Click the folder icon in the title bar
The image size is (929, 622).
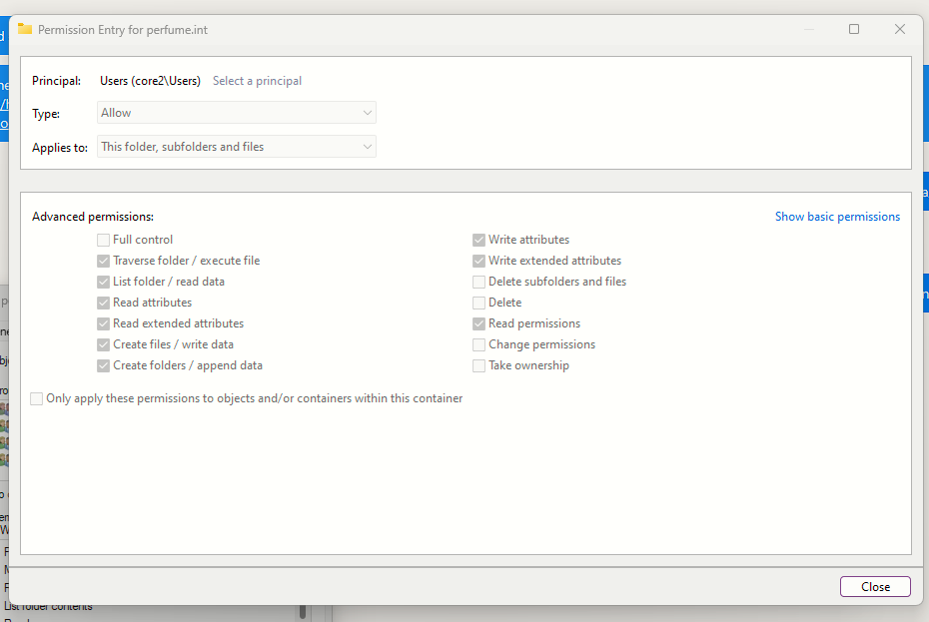25,29
